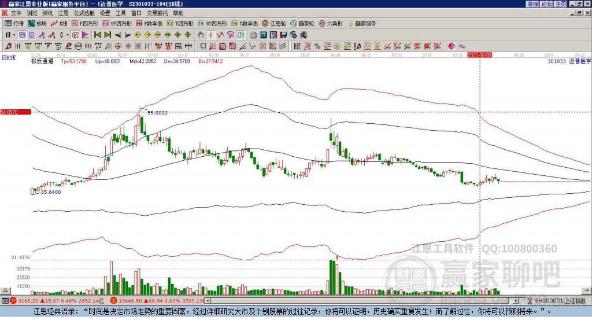Select the zigzag wave line tool
The width and height of the screenshot is (592, 317).
click(x=252, y=46)
